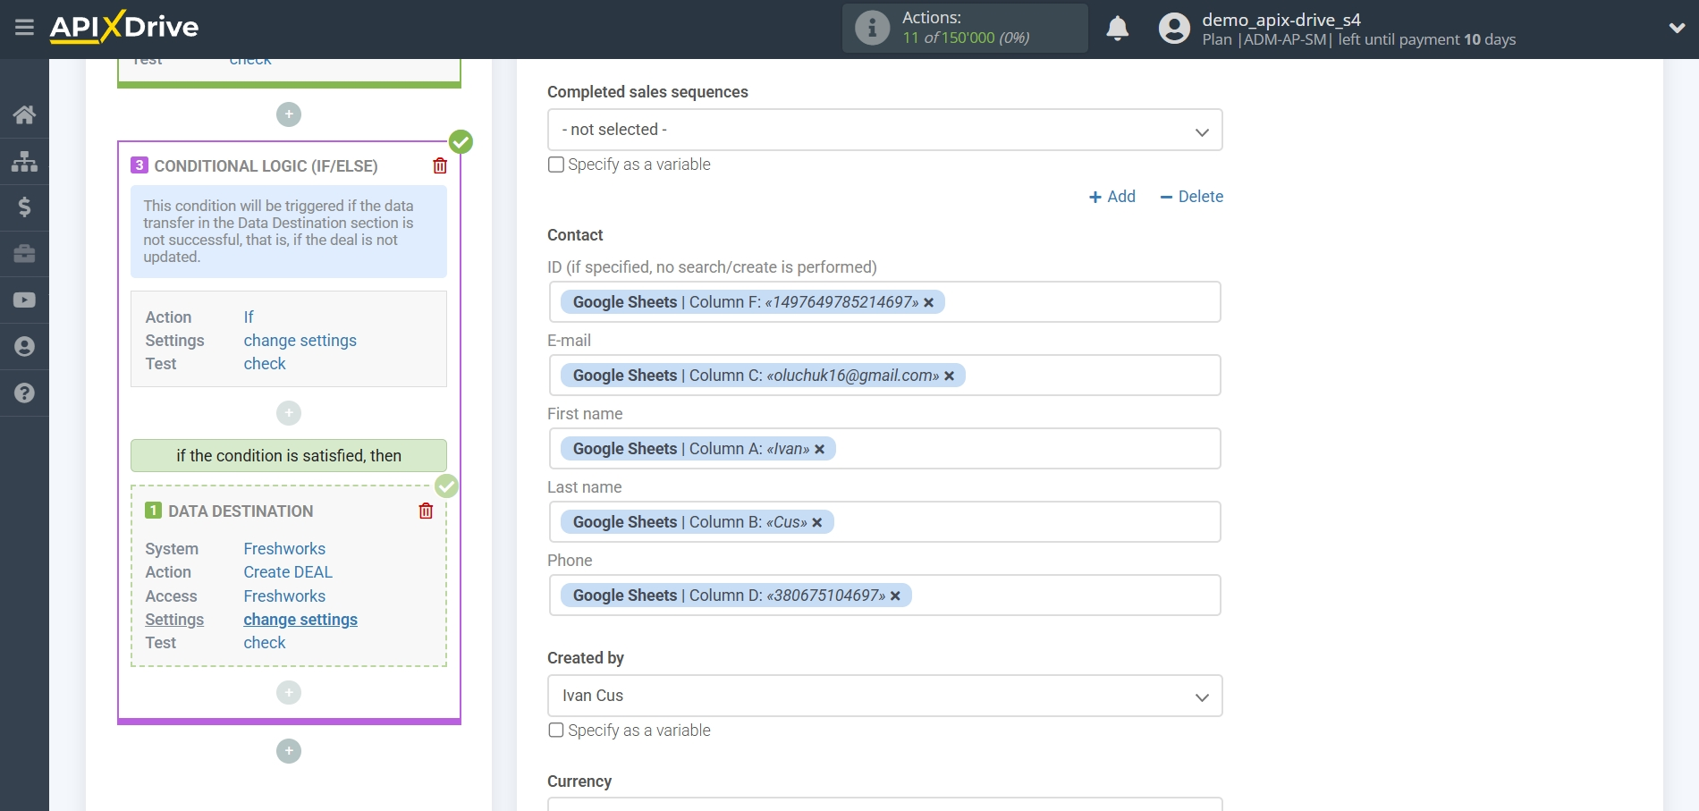Image resolution: width=1699 pixels, height=811 pixels.
Task: Click the Freshworks System link
Action: [284, 549]
